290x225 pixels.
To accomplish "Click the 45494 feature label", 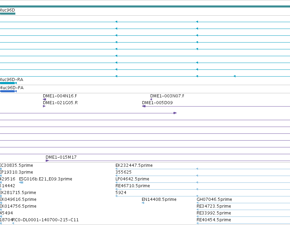I will tap(6, 213).
